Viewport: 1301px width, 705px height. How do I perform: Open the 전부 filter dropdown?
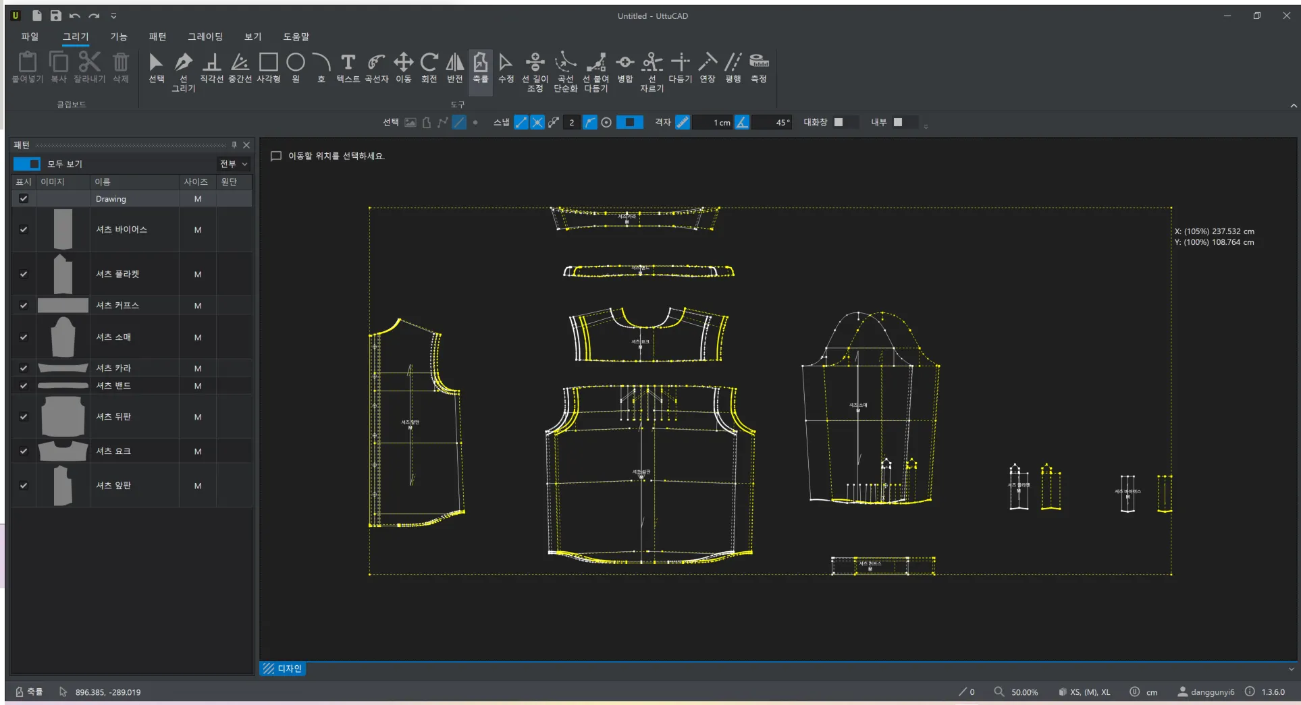[234, 164]
